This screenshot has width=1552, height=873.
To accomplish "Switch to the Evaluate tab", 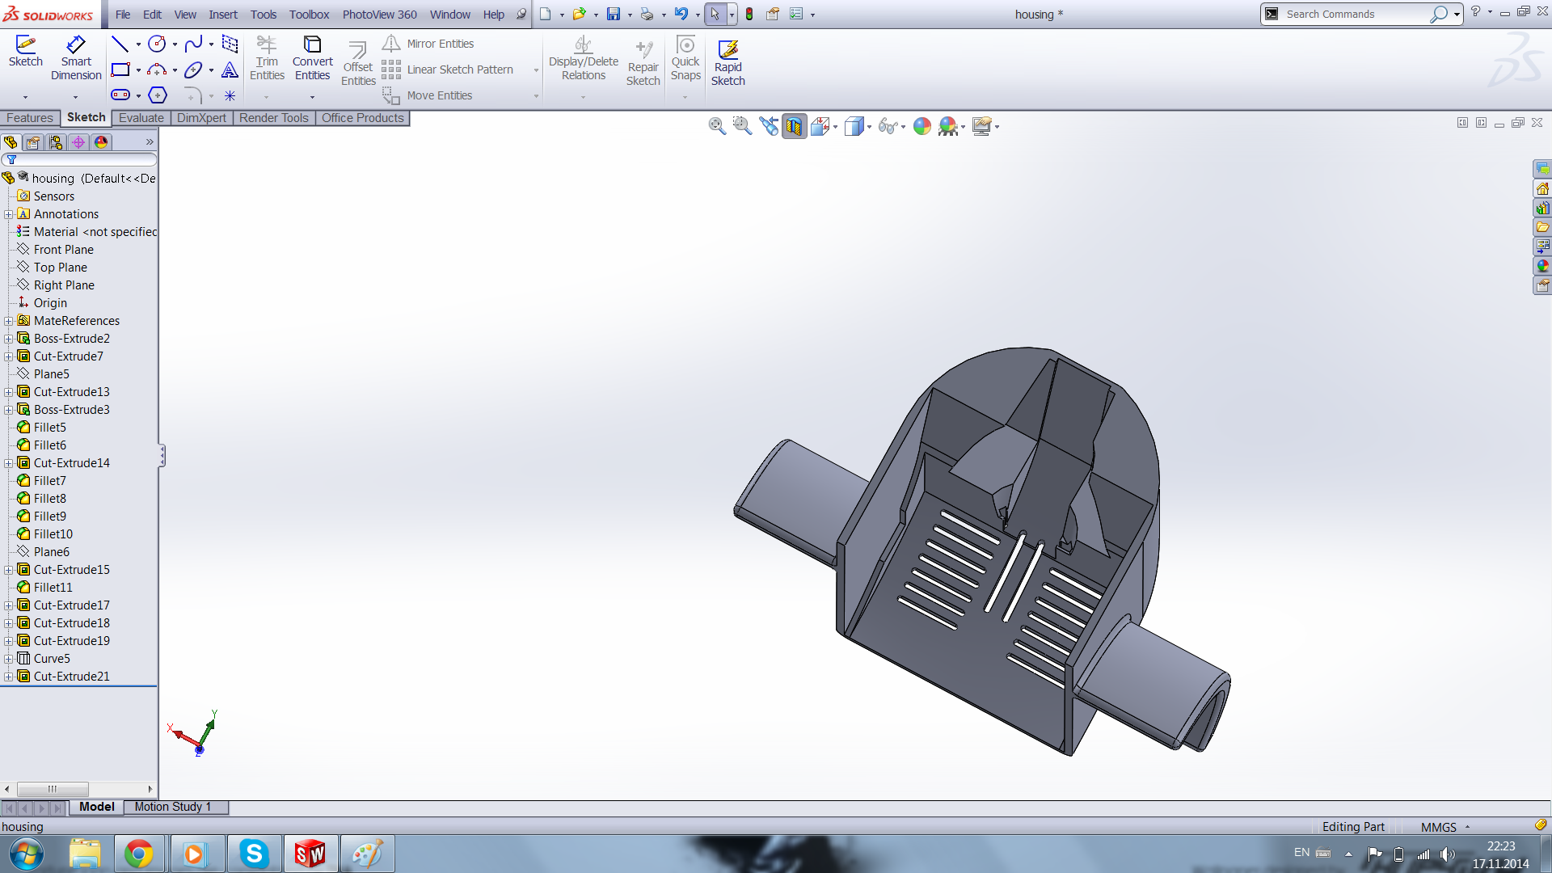I will point(141,118).
